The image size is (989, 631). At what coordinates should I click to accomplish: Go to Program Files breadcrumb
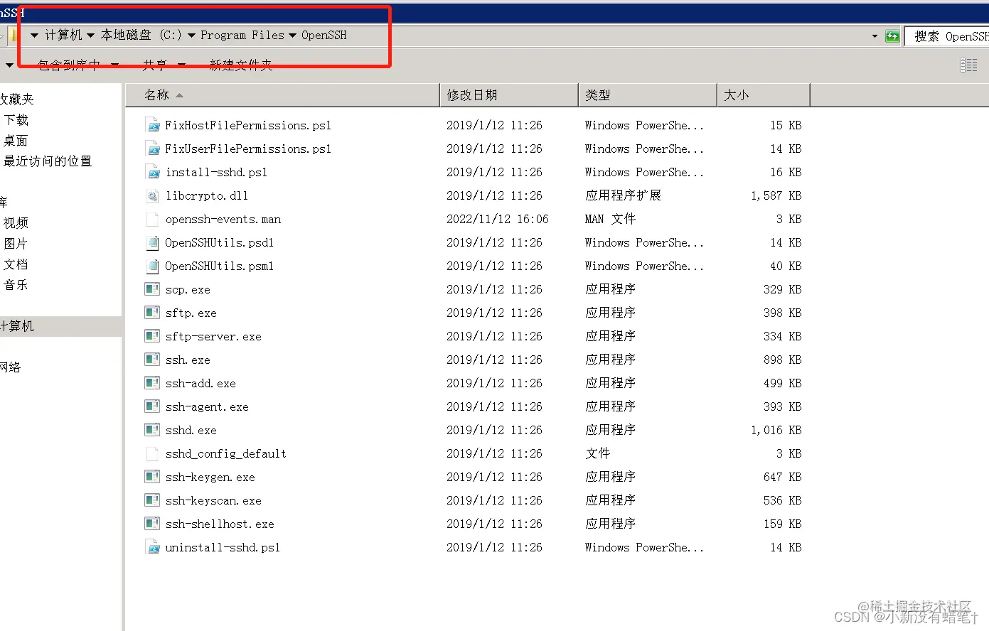pos(242,35)
